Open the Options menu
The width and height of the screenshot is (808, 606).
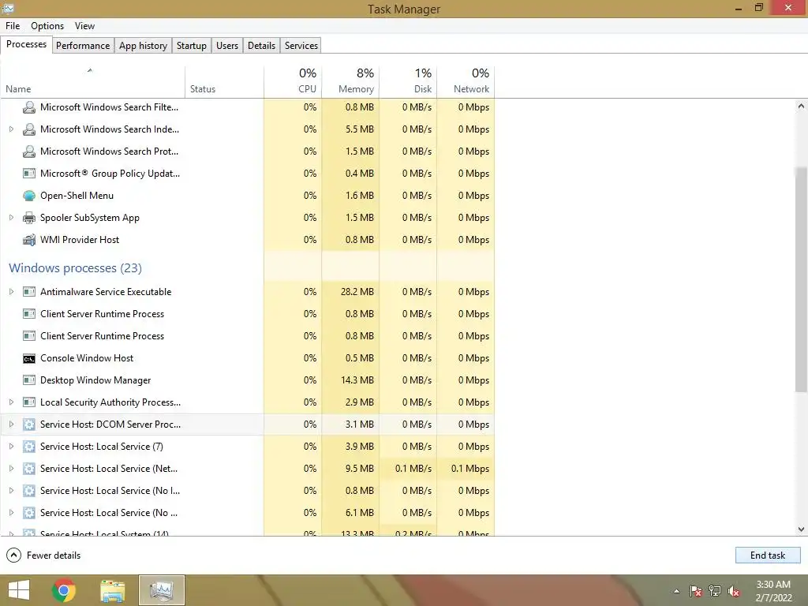[47, 26]
